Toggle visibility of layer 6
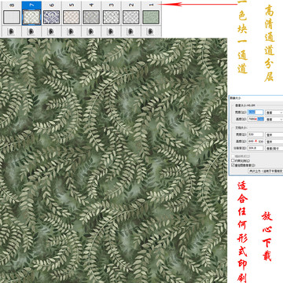The height and width of the screenshot is (283, 283). click(x=51, y=31)
